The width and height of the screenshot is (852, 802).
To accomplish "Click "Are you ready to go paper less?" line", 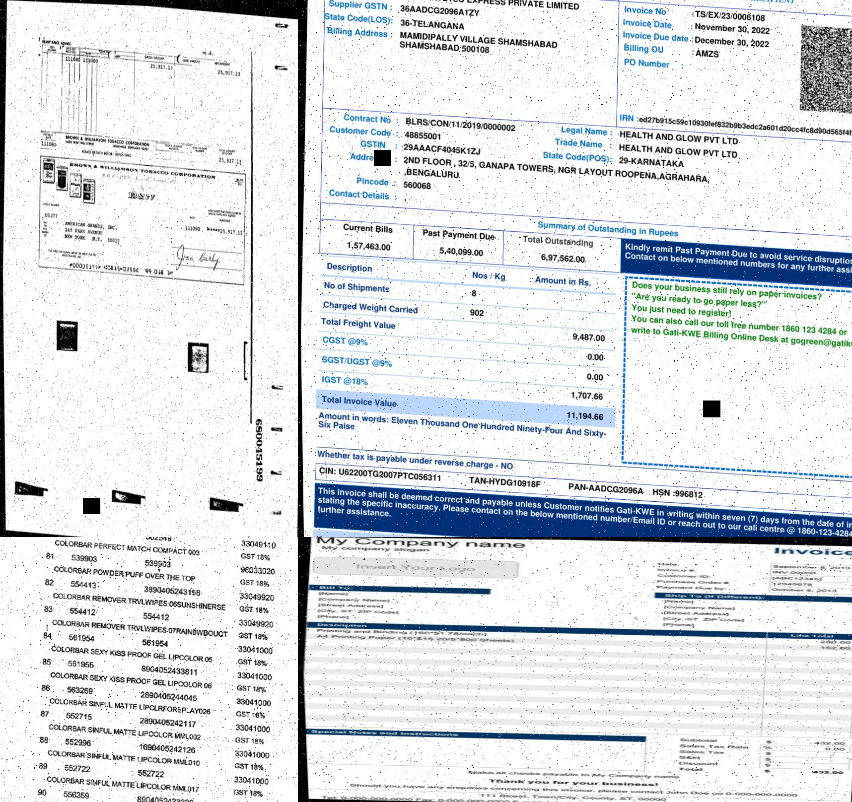I will click(x=698, y=300).
